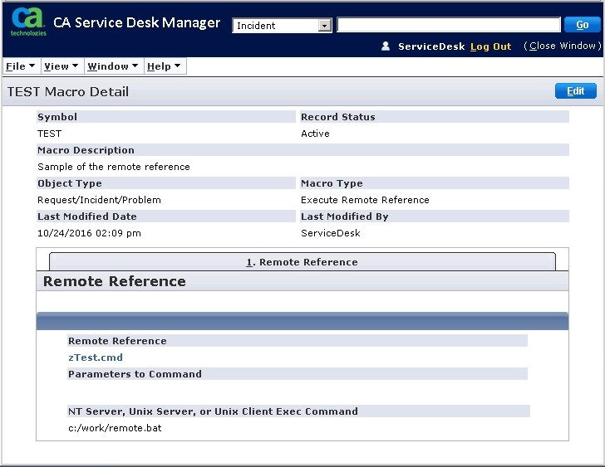Screen dimensions: 605x467
Task: Click the Edit button
Action: (x=575, y=91)
